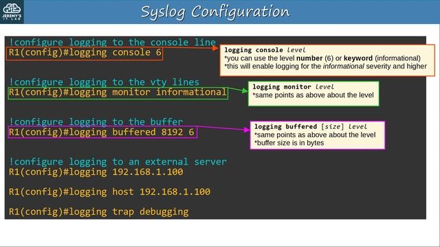Click the green box note 'same points as above'
Viewport: 440px width, 247px height.
(313, 95)
